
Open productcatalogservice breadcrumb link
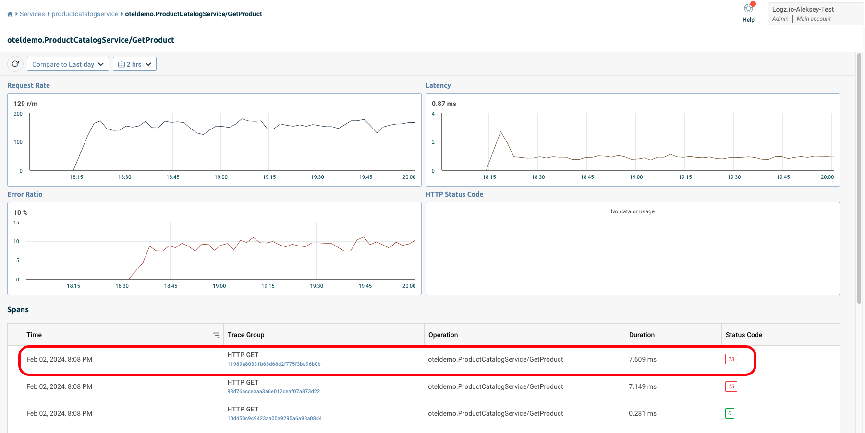(85, 14)
